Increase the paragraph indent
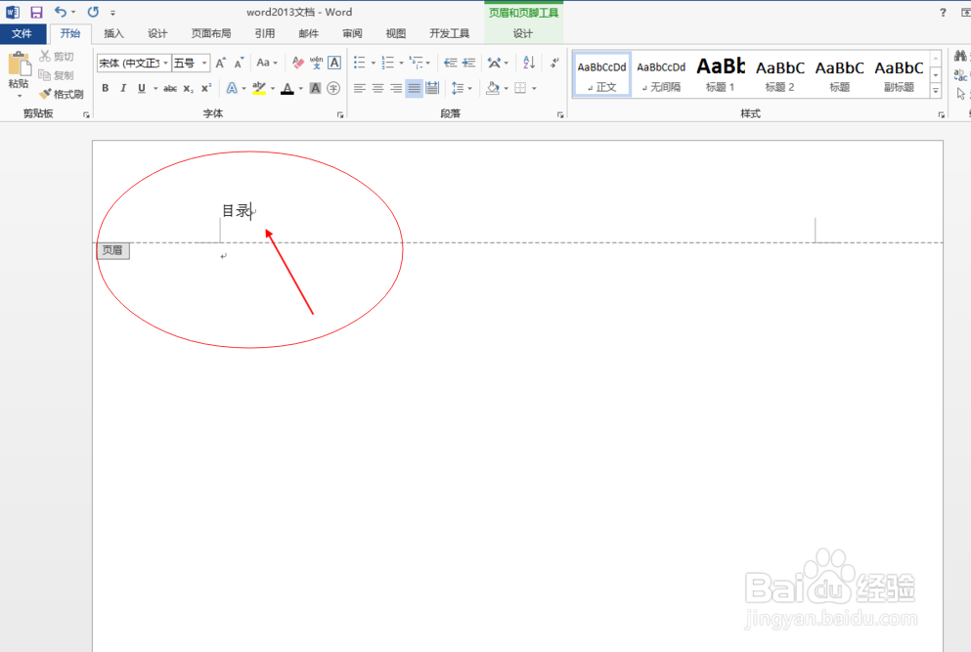971x652 pixels. coord(468,63)
